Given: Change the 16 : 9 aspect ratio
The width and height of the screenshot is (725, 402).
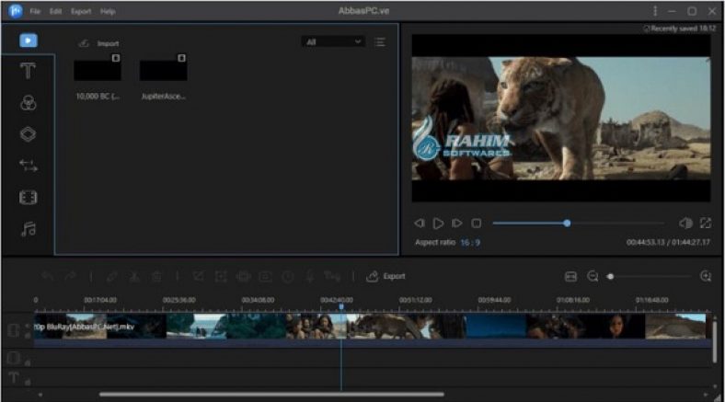Looking at the screenshot, I should tap(470, 243).
